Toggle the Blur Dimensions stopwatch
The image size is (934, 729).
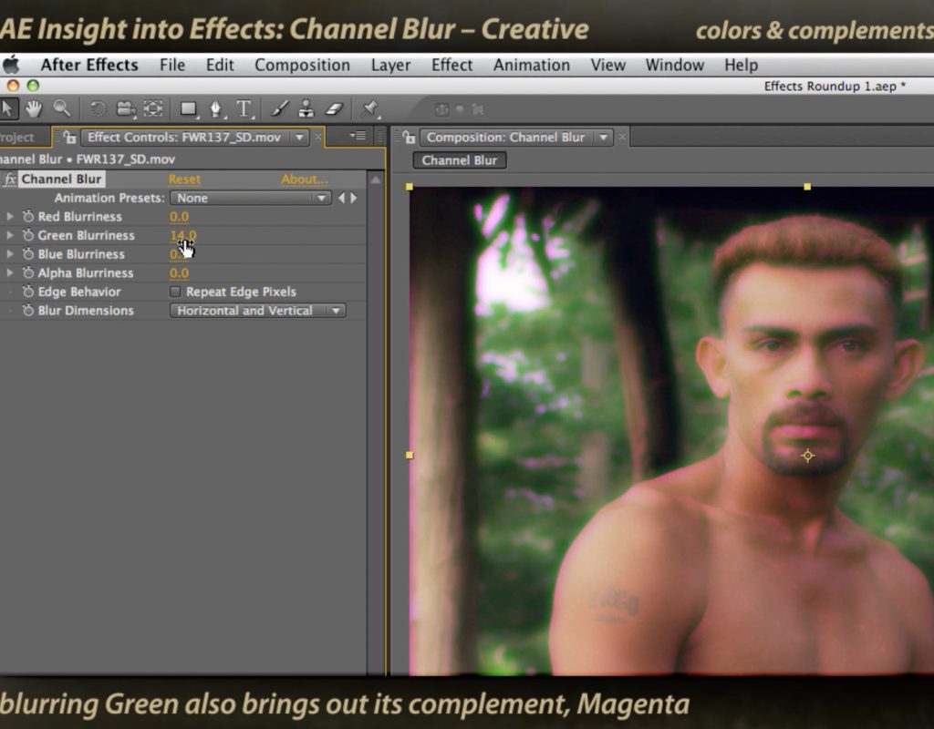pyautogui.click(x=28, y=310)
